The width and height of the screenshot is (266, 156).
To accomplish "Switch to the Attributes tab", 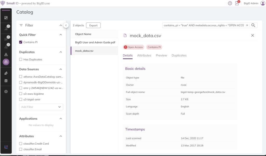I will pyautogui.click(x=144, y=55).
